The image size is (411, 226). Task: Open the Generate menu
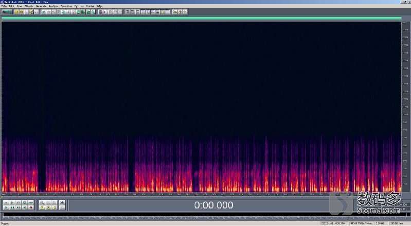(x=41, y=6)
